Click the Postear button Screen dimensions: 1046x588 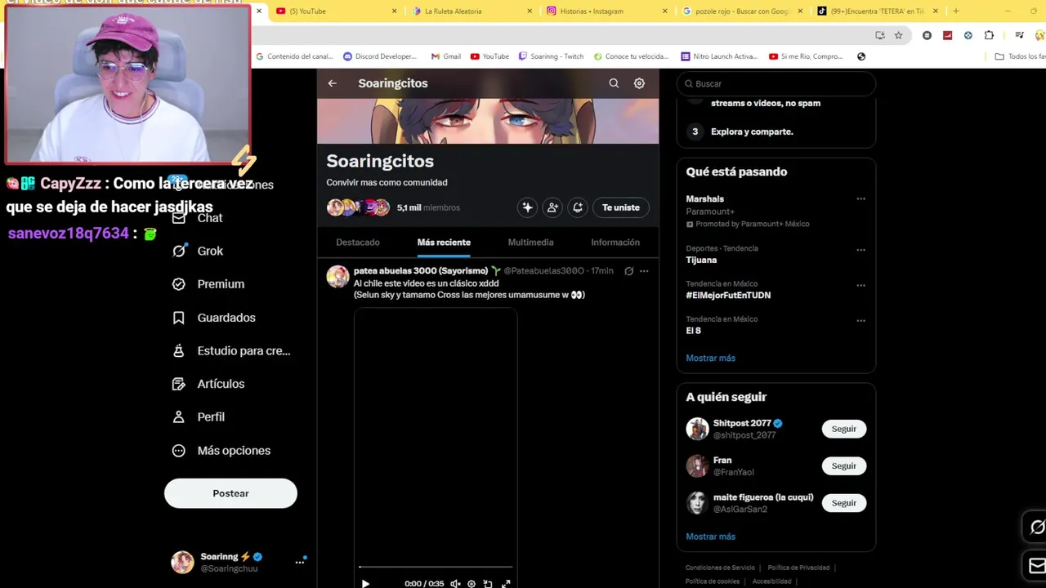click(230, 493)
